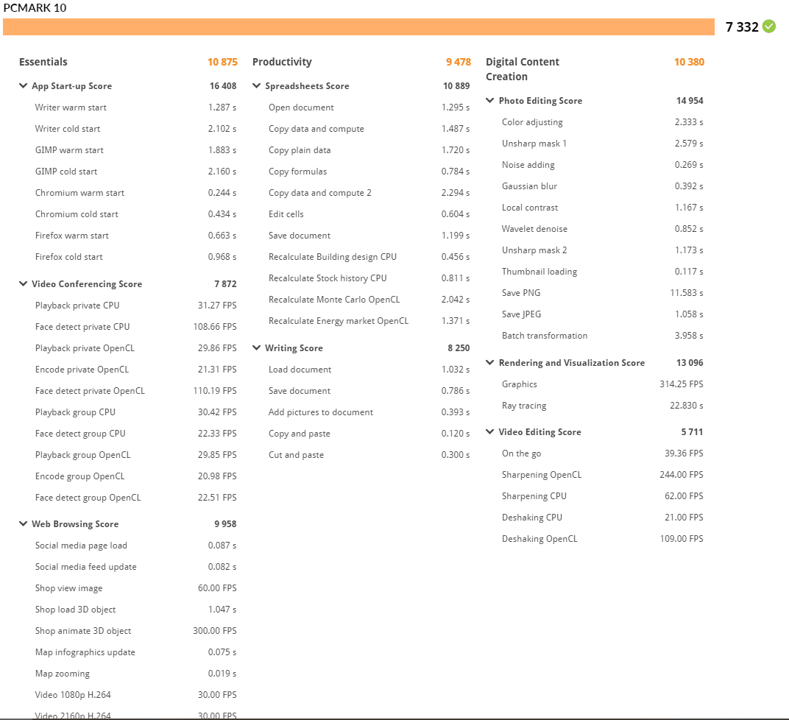Click Chromium cold start label
Screen dimensions: 789x720
[x=77, y=213]
